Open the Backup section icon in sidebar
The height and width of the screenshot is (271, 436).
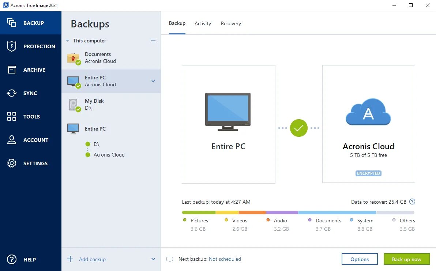12,23
